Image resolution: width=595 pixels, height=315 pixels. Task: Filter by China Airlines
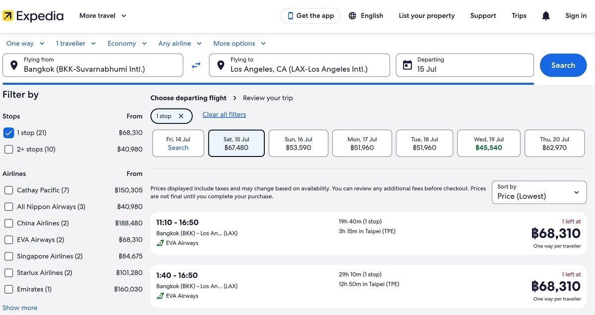click(8, 223)
